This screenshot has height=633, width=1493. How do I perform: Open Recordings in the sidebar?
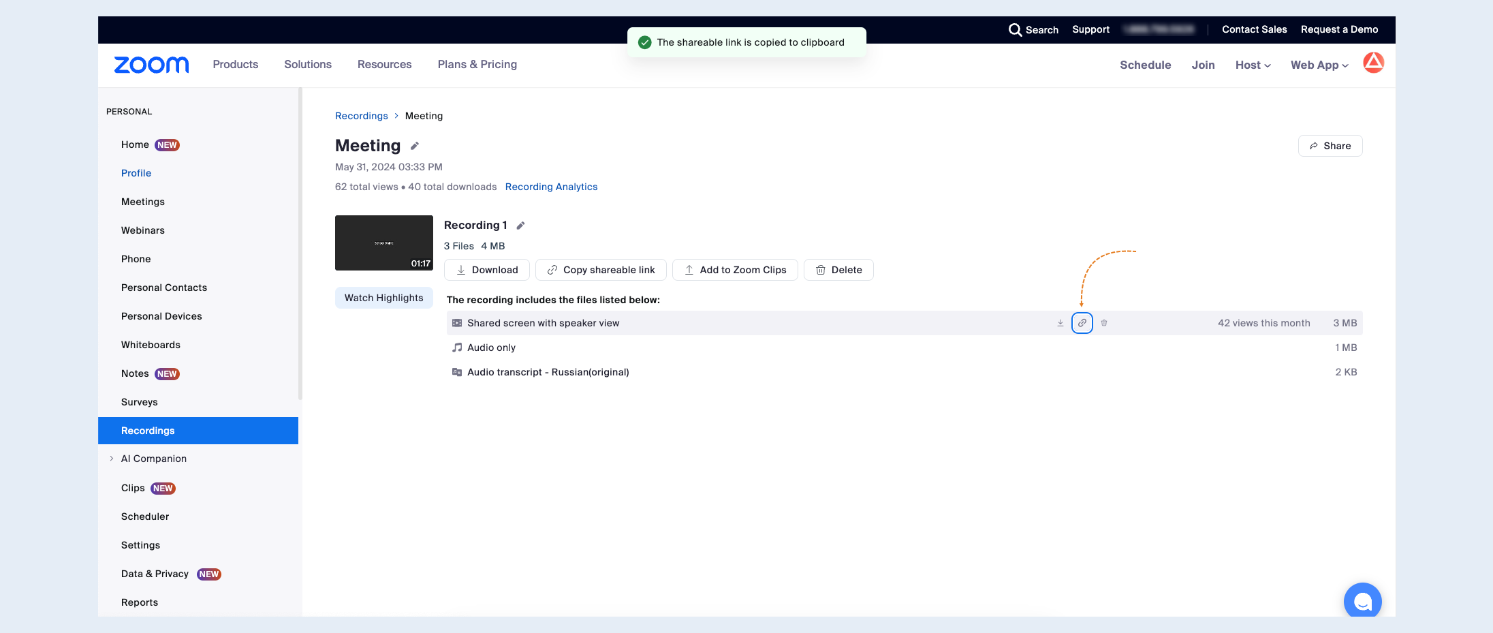coord(198,431)
